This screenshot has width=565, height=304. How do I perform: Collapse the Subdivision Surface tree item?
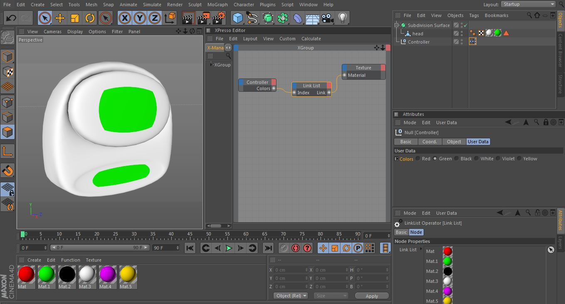[x=397, y=25]
